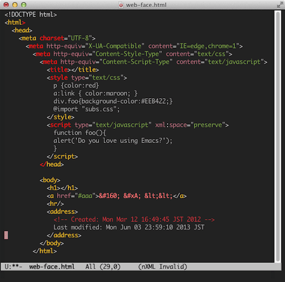Image resolution: width=285 pixels, height=282 pixels.
Task: Click the <style type="text/css"> tag
Action: tap(87, 77)
